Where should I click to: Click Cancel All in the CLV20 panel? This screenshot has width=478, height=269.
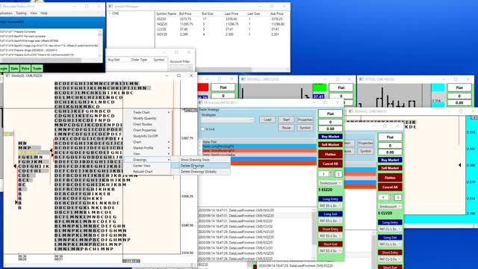click(x=390, y=188)
